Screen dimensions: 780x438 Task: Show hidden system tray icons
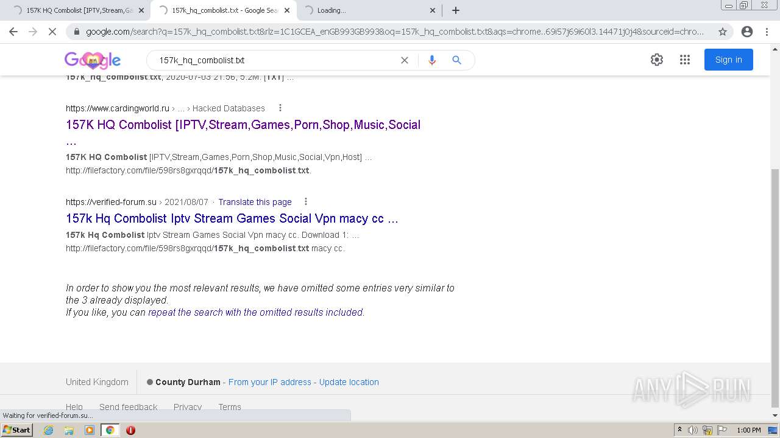coord(680,430)
